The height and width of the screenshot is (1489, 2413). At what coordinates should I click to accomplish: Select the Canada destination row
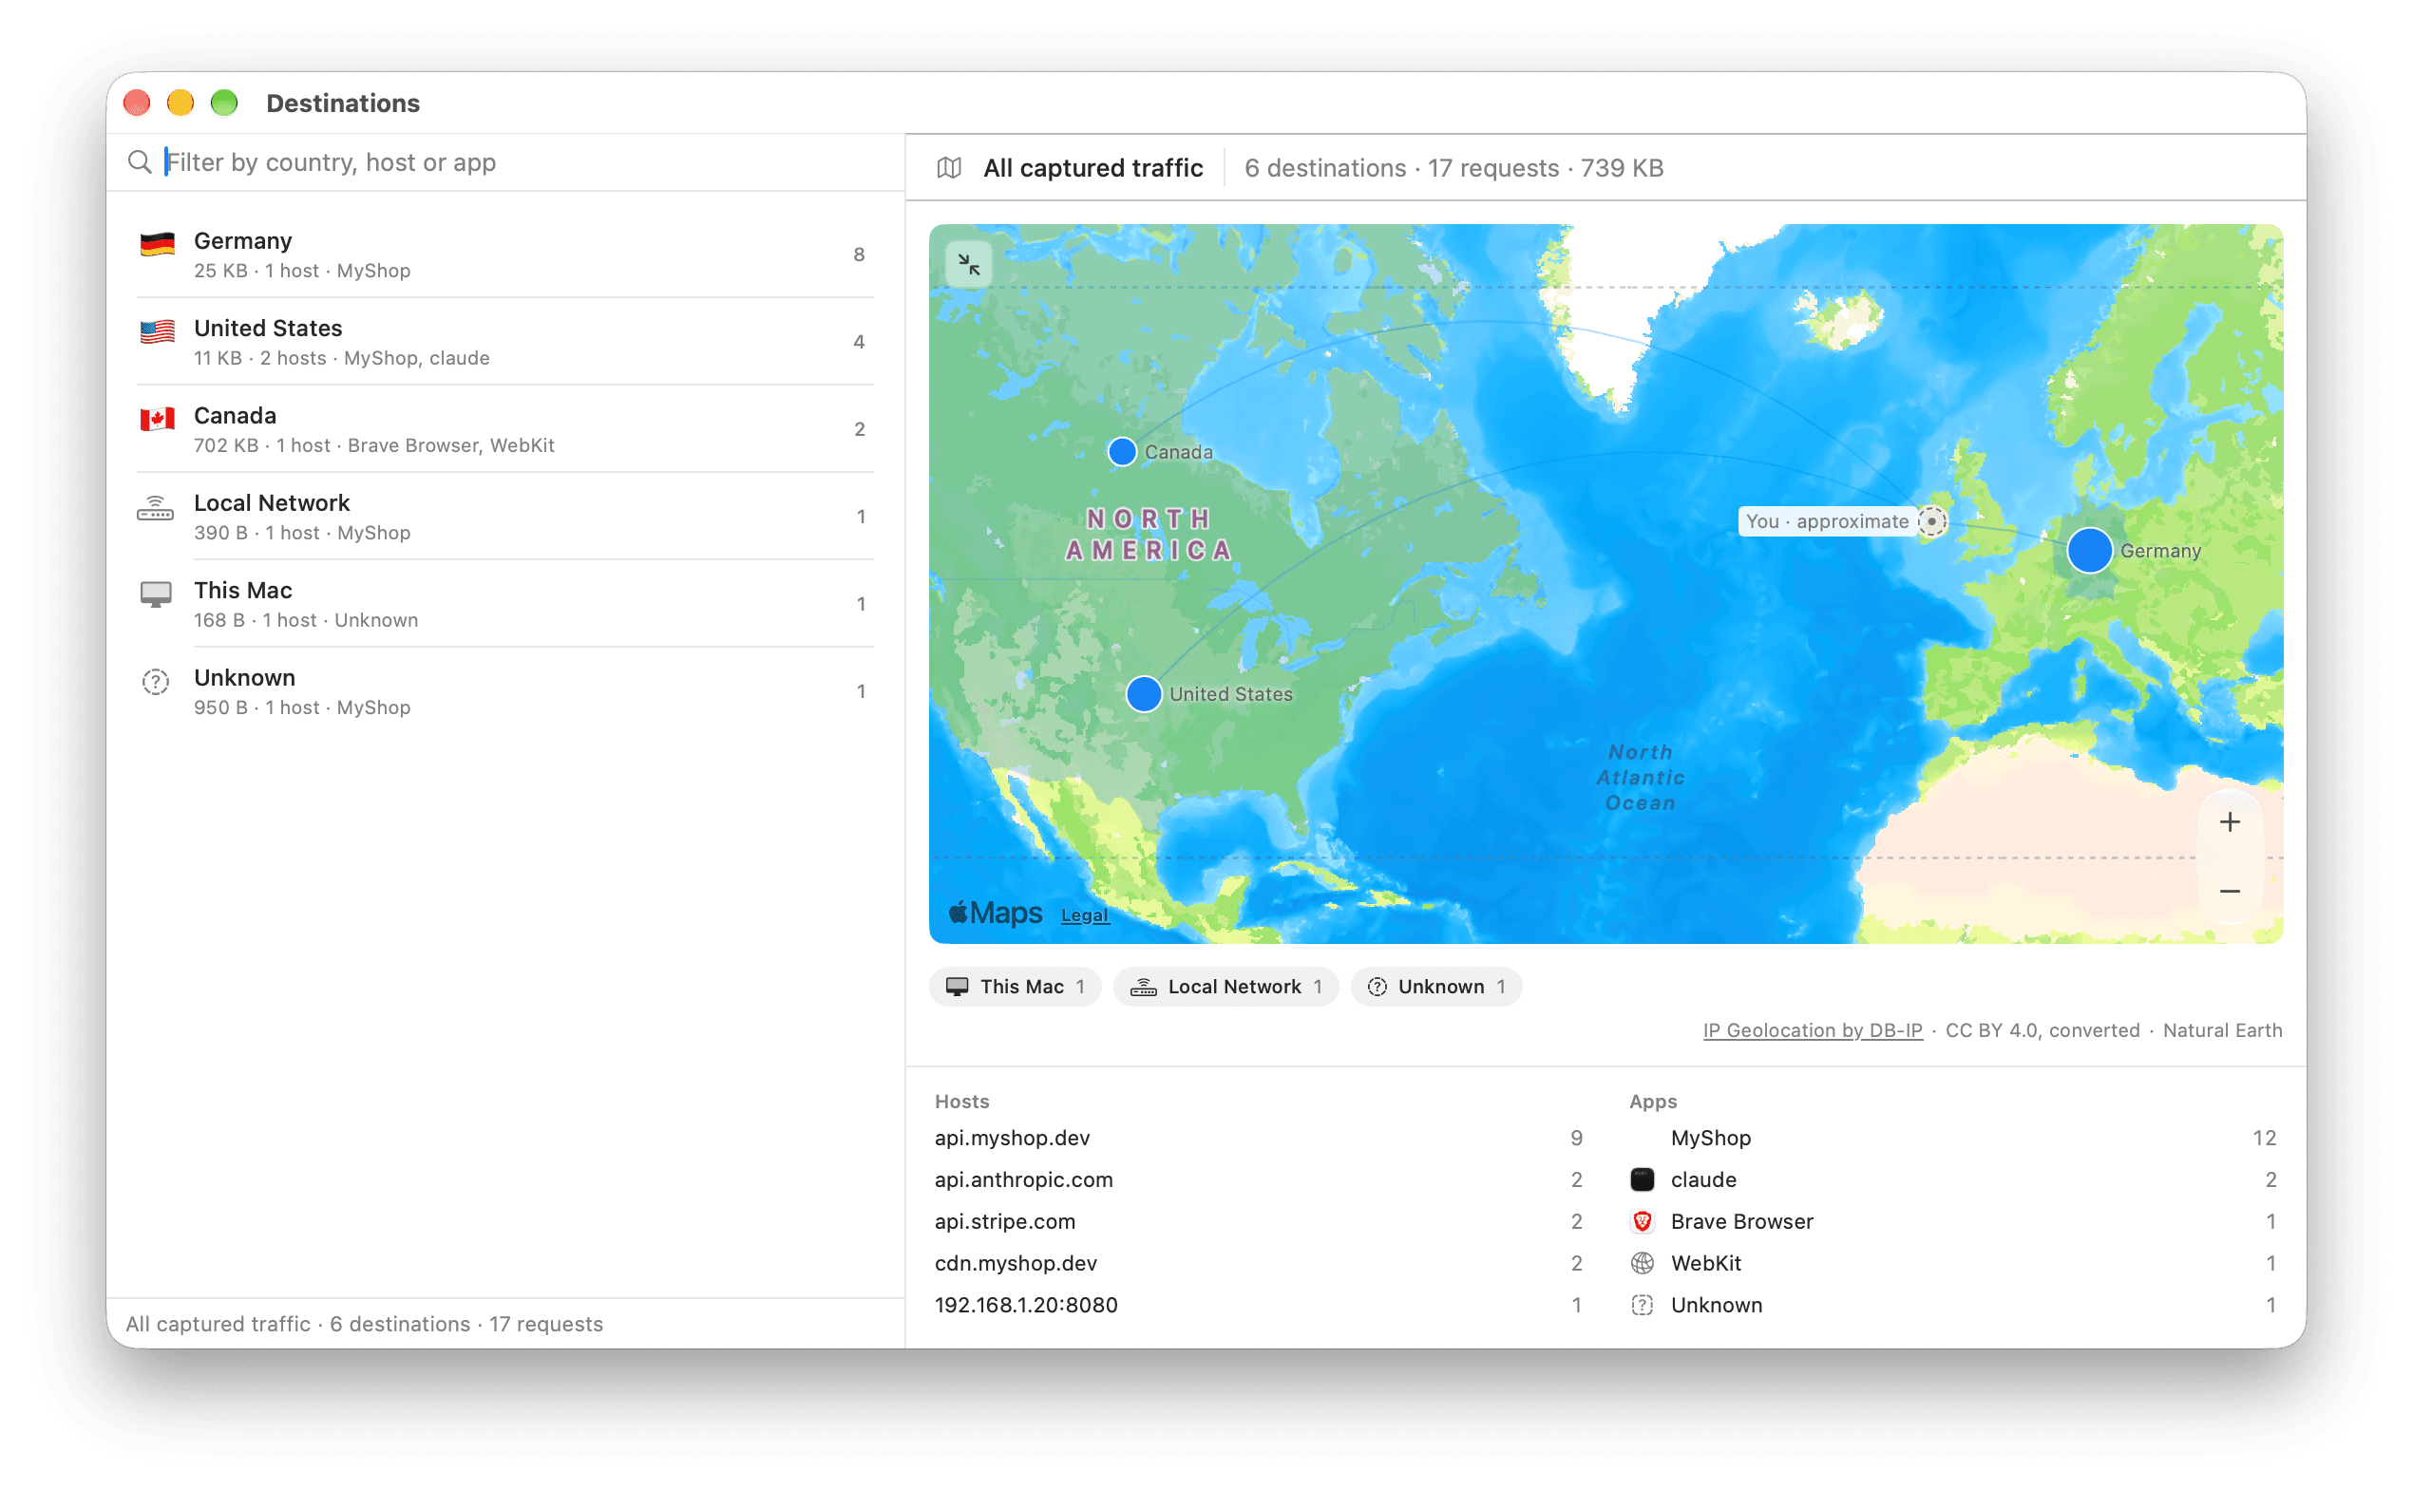coord(504,429)
